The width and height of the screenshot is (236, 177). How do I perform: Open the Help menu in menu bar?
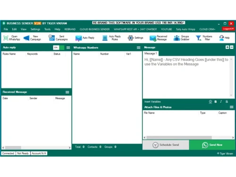click(x=58, y=29)
